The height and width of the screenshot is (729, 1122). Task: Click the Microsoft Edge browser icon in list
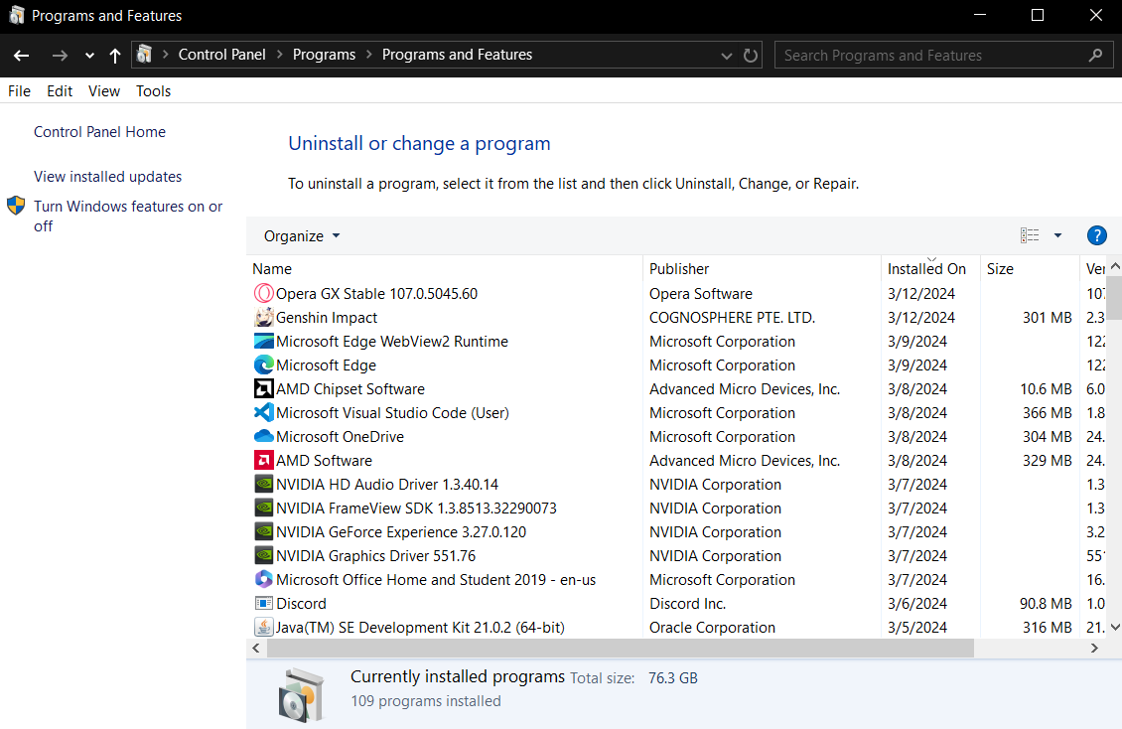click(x=263, y=364)
